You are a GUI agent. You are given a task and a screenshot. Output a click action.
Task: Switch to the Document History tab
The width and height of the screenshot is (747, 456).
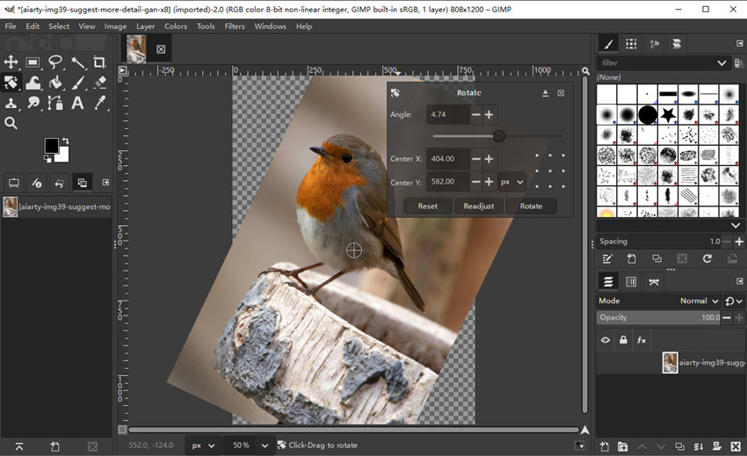[677, 44]
